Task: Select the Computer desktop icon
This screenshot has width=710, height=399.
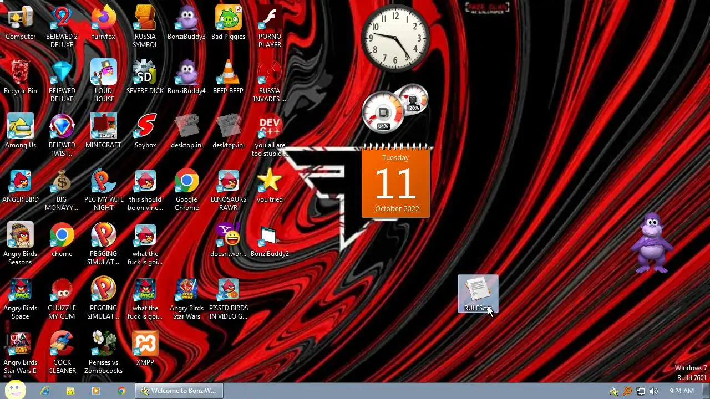Action: point(21,23)
